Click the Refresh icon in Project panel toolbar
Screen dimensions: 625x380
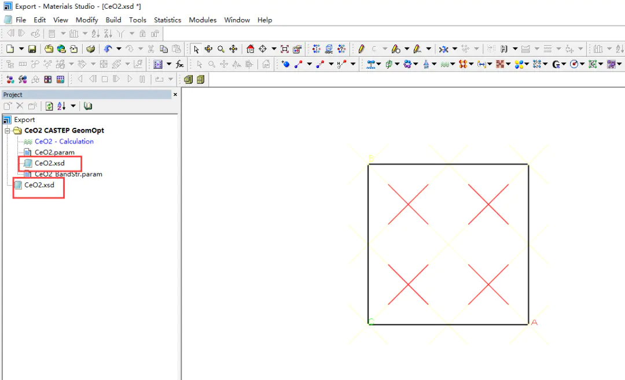49,106
